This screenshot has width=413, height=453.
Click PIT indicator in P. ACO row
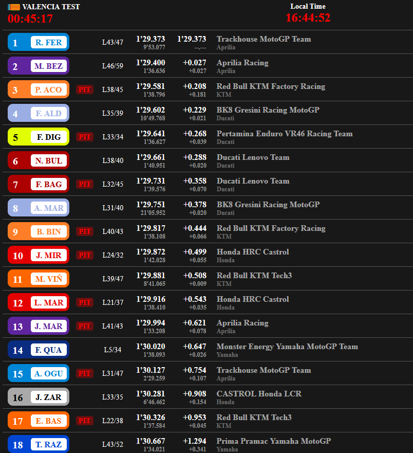[85, 89]
